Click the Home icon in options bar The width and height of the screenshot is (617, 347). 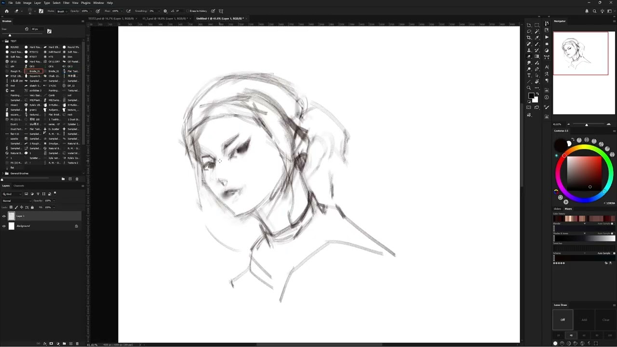(6, 11)
